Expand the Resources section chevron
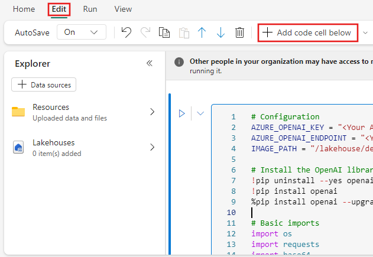This screenshot has width=373, height=257. click(152, 112)
